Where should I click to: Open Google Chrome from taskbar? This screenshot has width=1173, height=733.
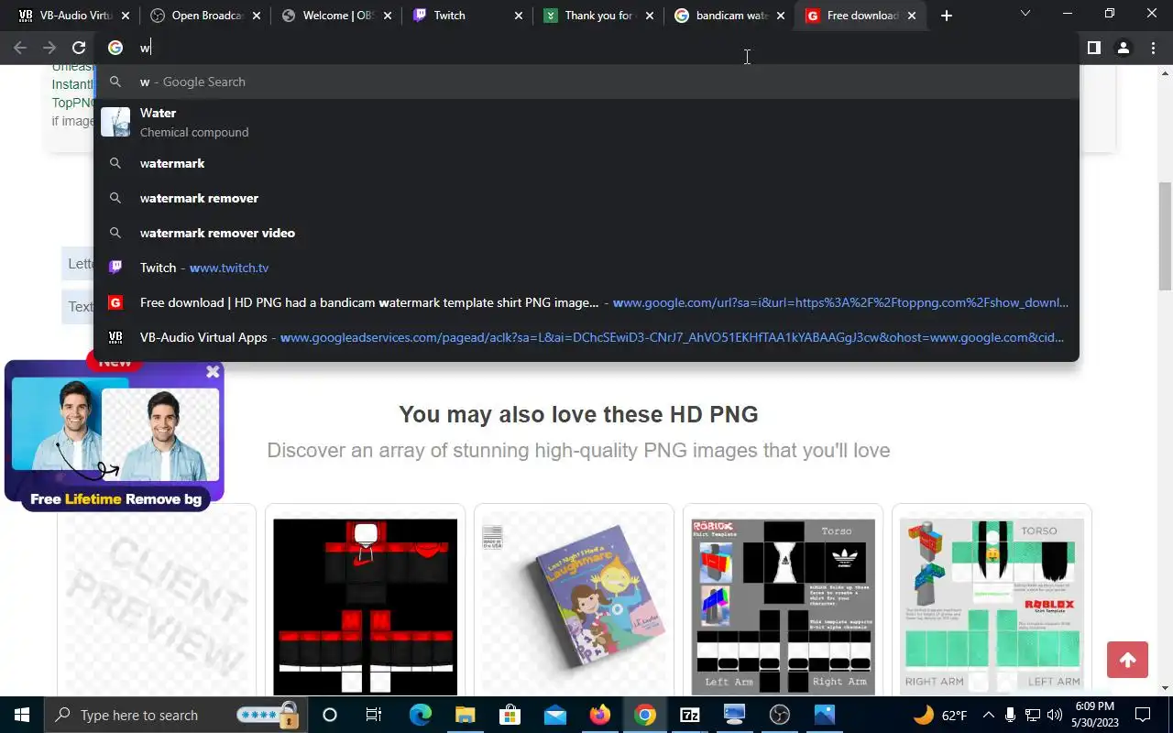pos(645,715)
